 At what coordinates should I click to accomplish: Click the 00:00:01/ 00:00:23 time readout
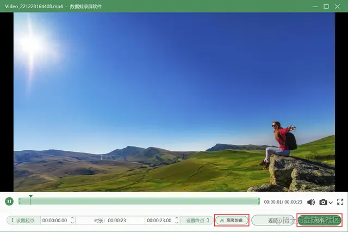coord(283,202)
